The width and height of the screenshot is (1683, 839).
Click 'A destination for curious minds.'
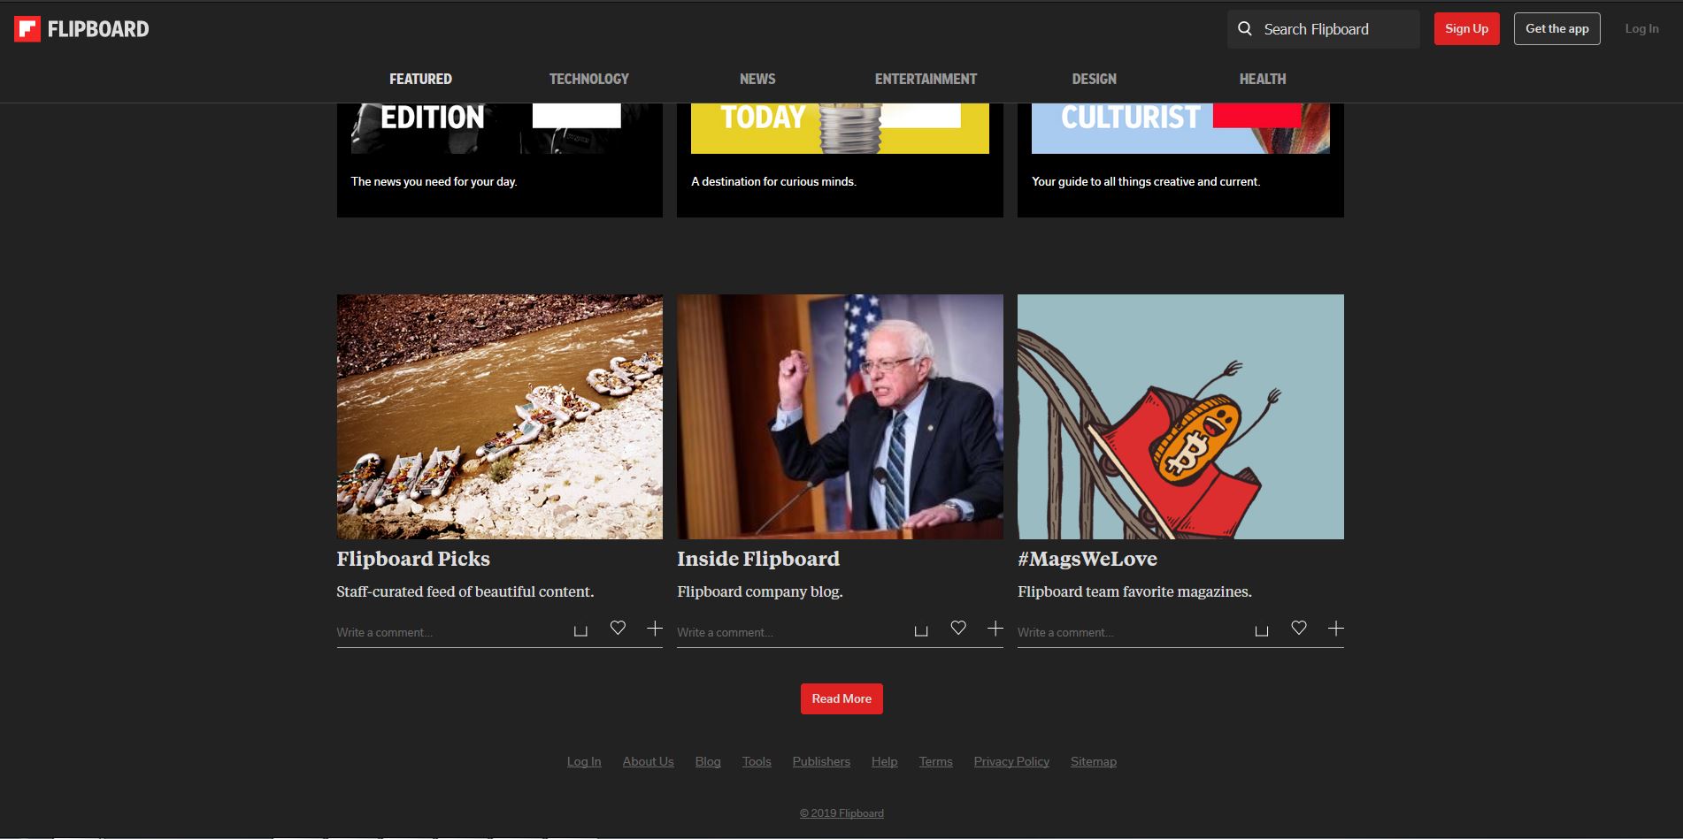pyautogui.click(x=773, y=181)
